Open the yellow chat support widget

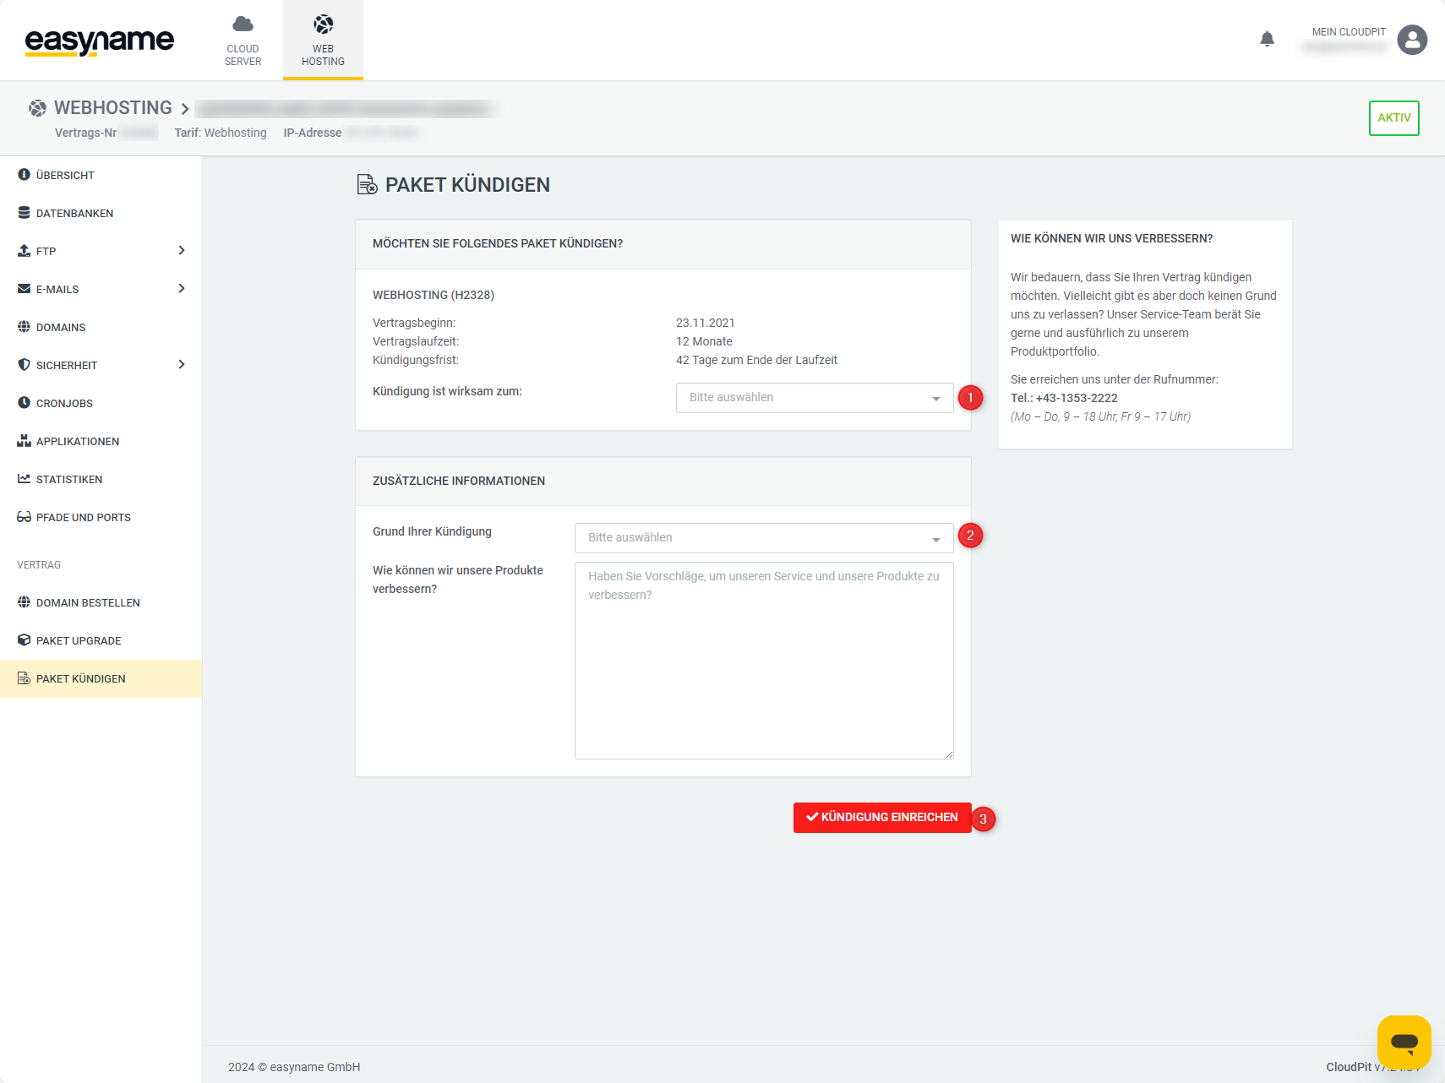click(1404, 1042)
